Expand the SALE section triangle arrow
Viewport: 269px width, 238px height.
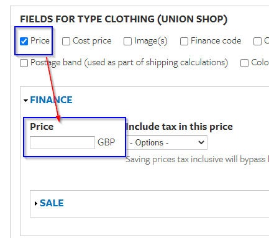click(x=36, y=203)
